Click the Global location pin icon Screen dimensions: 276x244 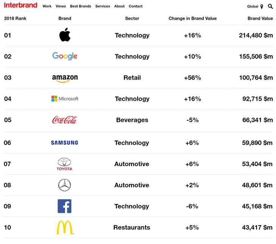pos(262,7)
